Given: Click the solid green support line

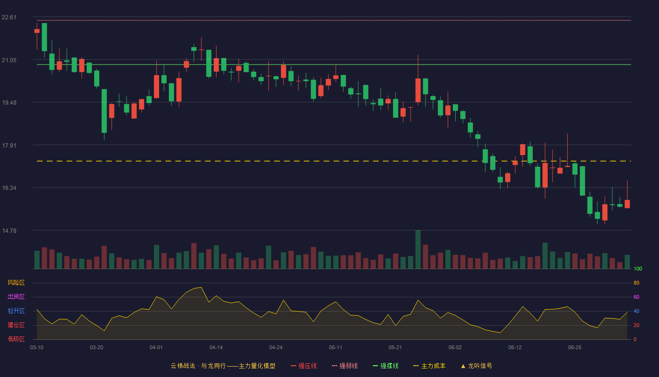Looking at the screenshot, I should coord(334,65).
